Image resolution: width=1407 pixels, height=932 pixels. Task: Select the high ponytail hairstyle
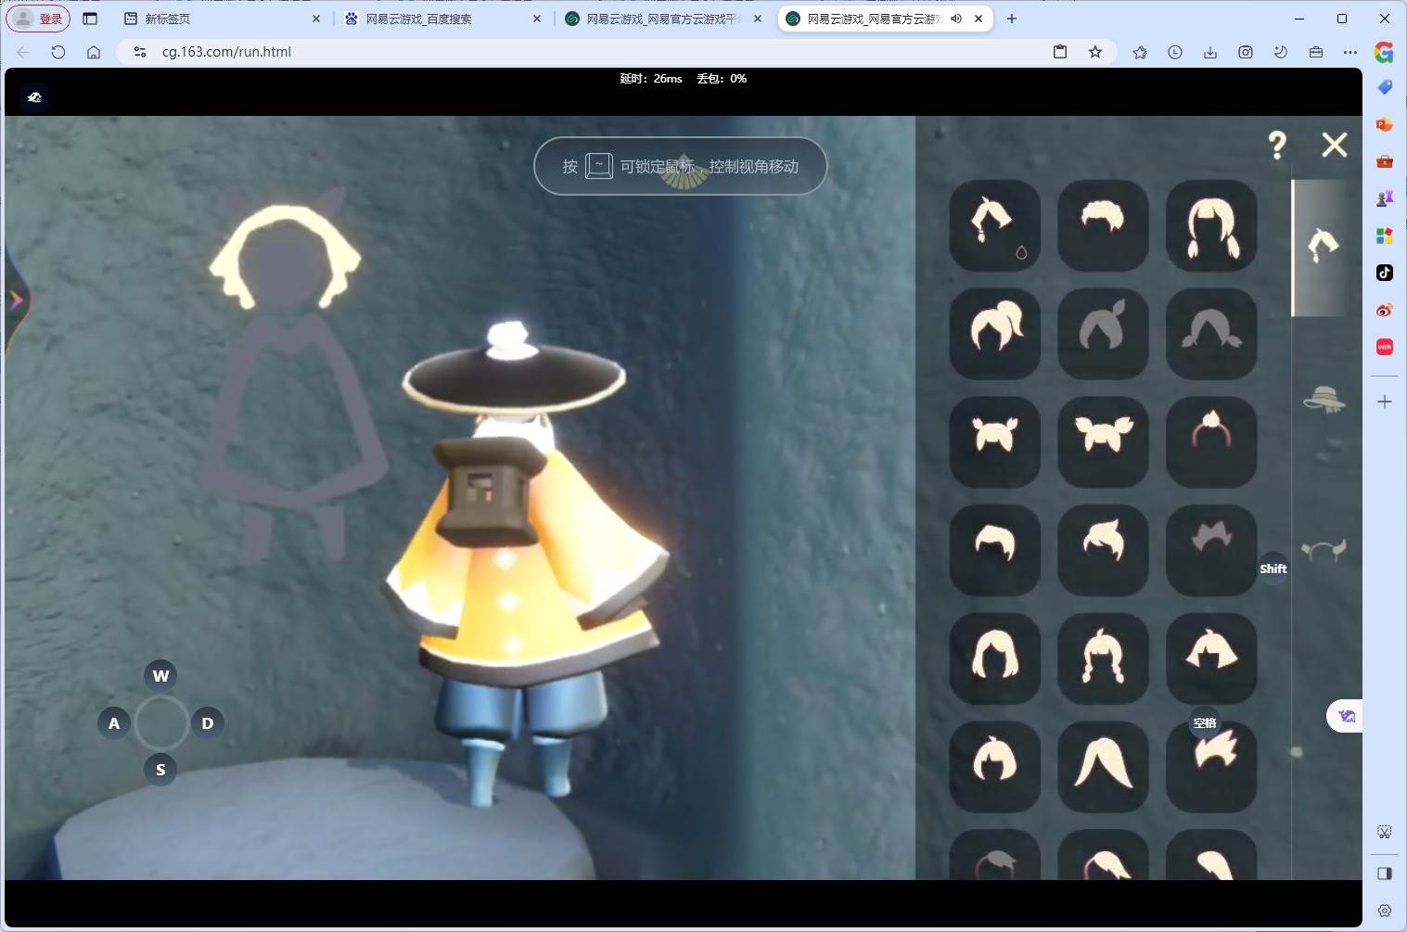click(x=995, y=334)
